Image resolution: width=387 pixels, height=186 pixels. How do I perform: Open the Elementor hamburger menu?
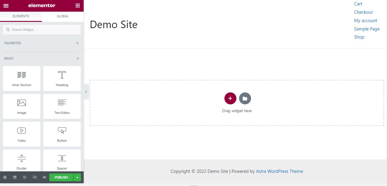[6, 6]
